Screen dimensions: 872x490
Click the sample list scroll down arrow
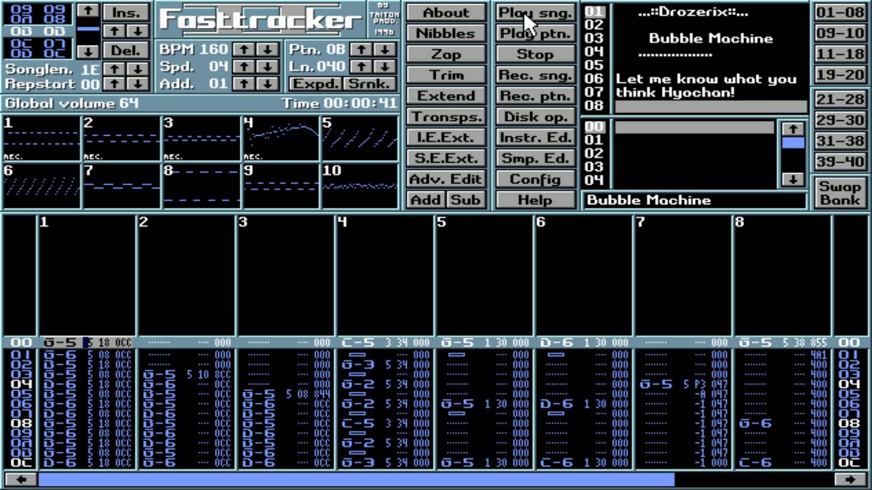point(793,180)
